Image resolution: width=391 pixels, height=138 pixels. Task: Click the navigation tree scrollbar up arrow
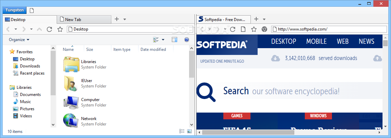click(x=53, y=48)
